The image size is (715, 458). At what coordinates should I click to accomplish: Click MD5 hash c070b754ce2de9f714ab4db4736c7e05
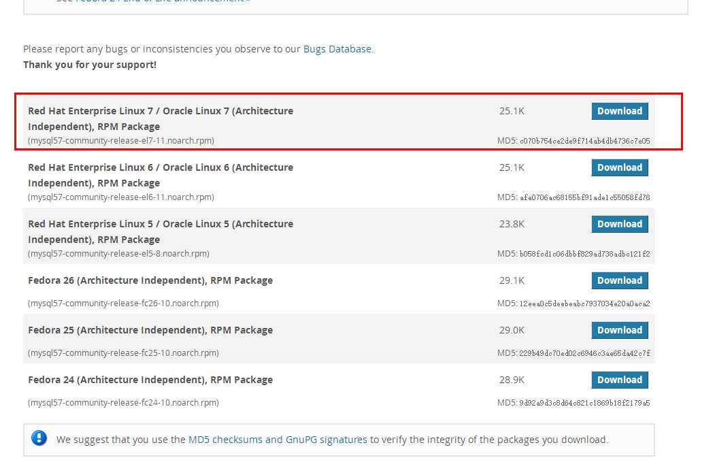tap(584, 141)
